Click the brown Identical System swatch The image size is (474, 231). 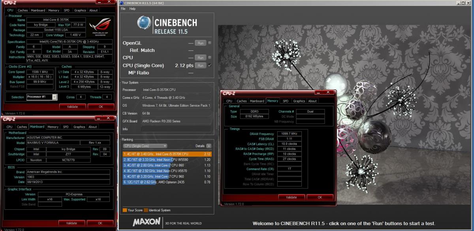[145, 210]
